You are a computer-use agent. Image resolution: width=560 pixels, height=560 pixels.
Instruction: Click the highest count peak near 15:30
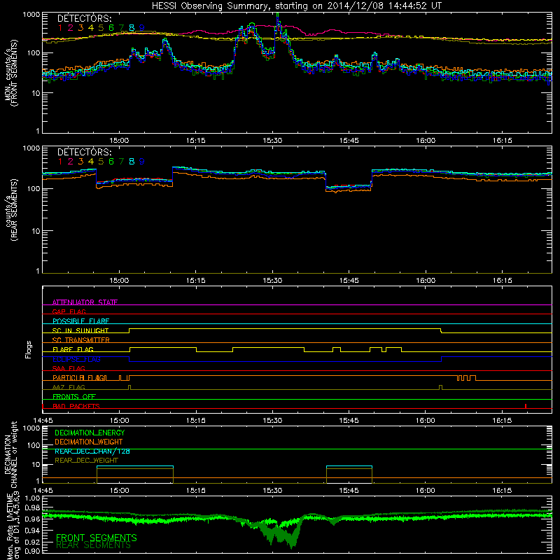click(x=277, y=17)
